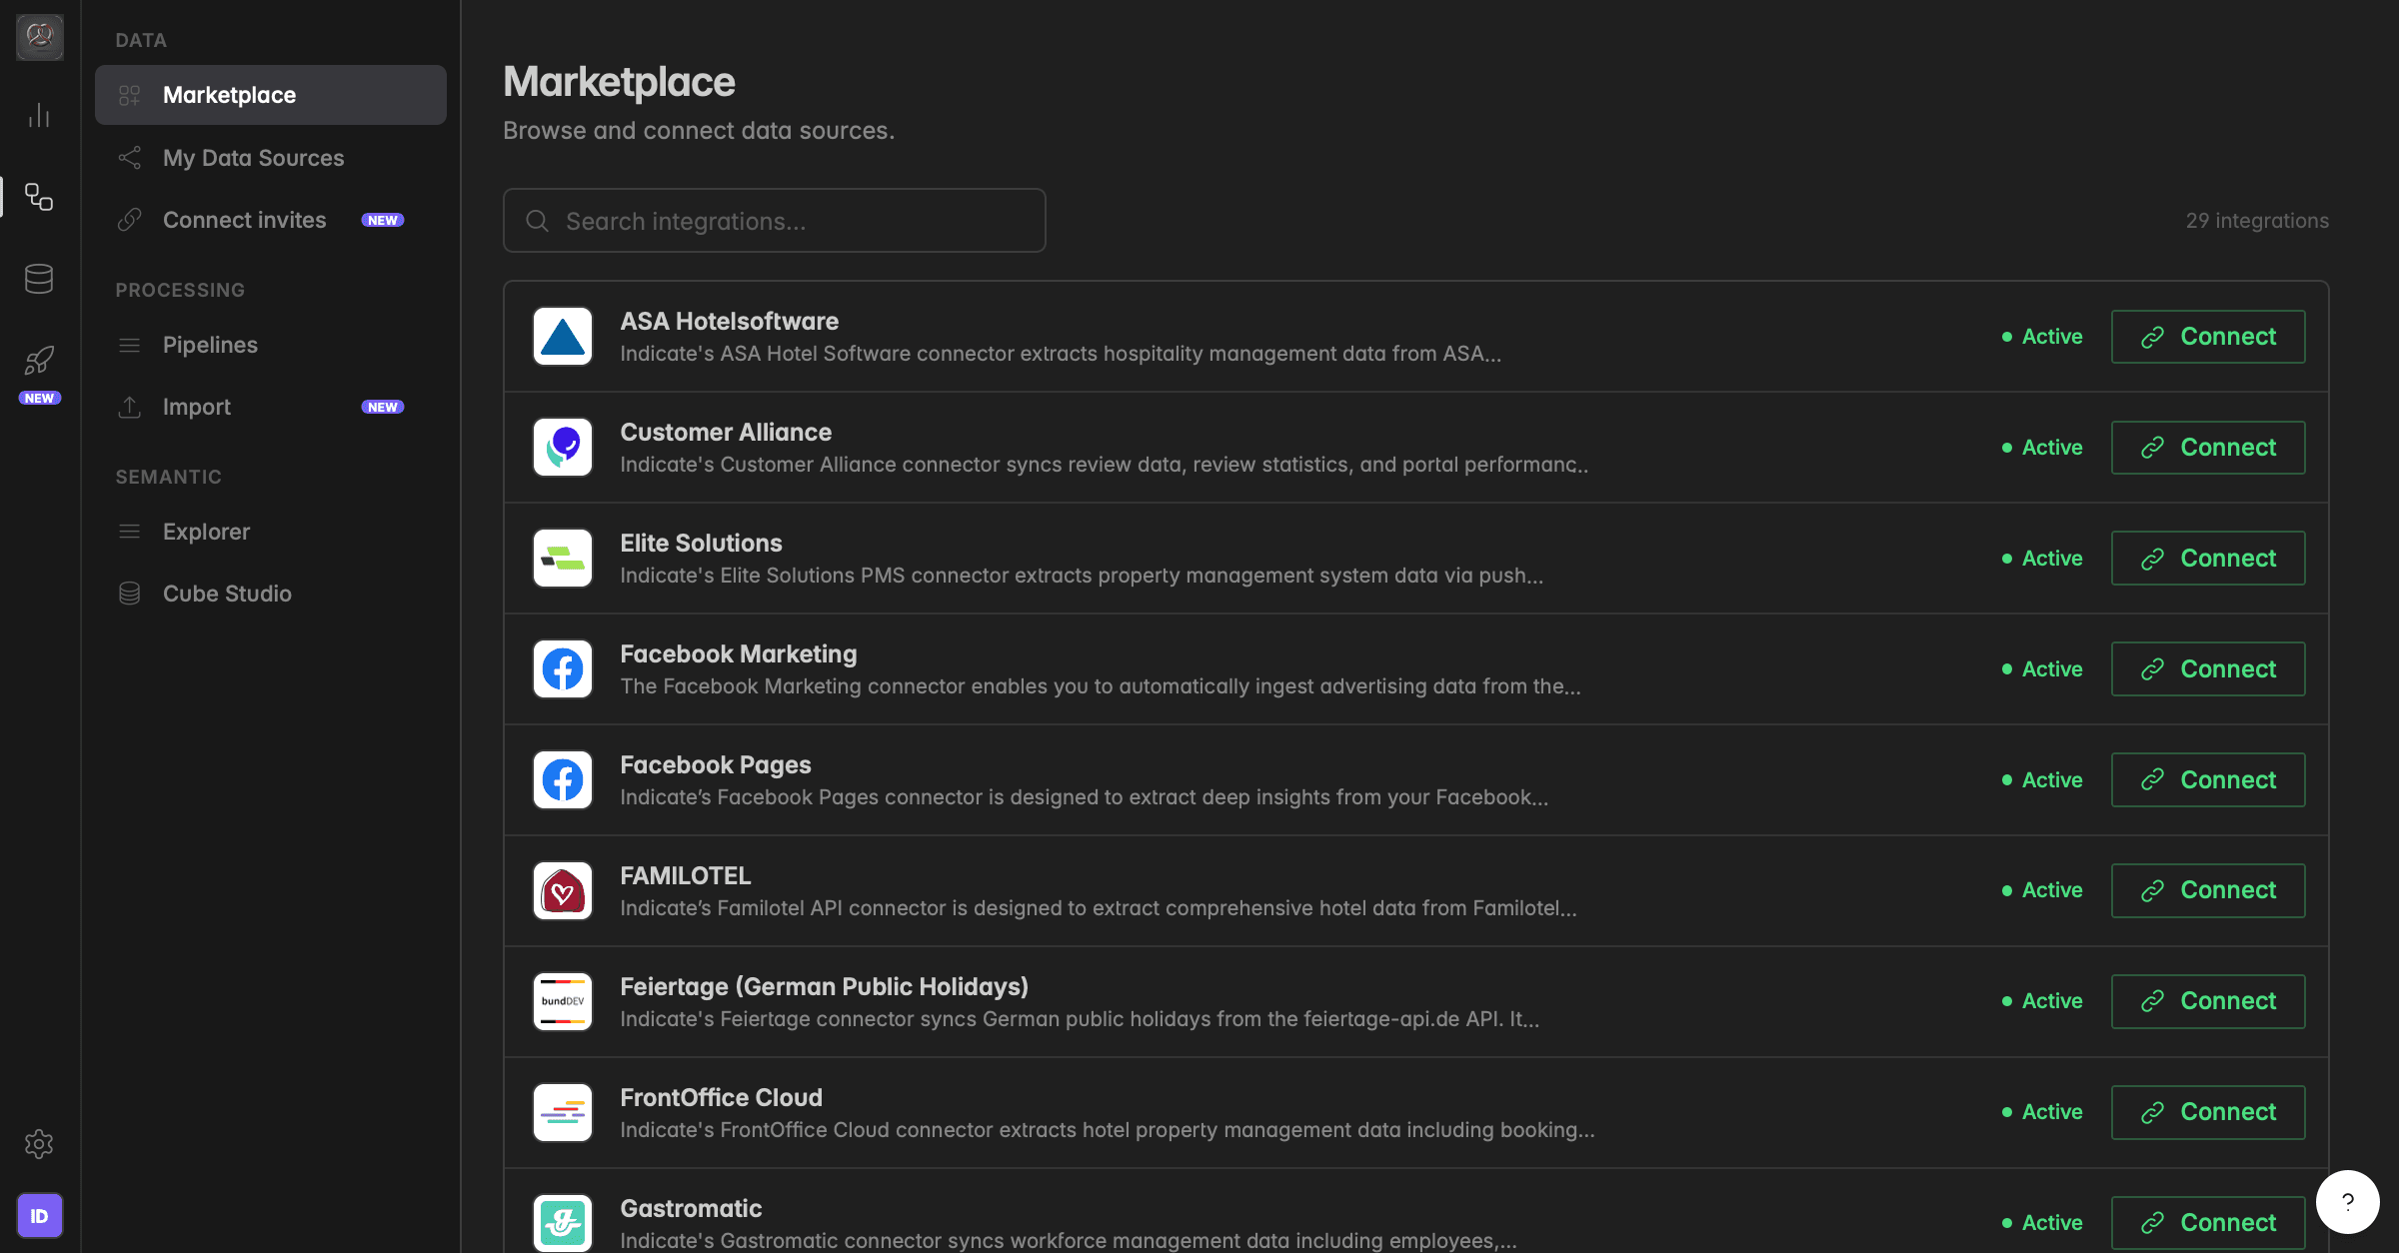Click the Customer Alliance logo
The image size is (2399, 1253).
point(563,448)
